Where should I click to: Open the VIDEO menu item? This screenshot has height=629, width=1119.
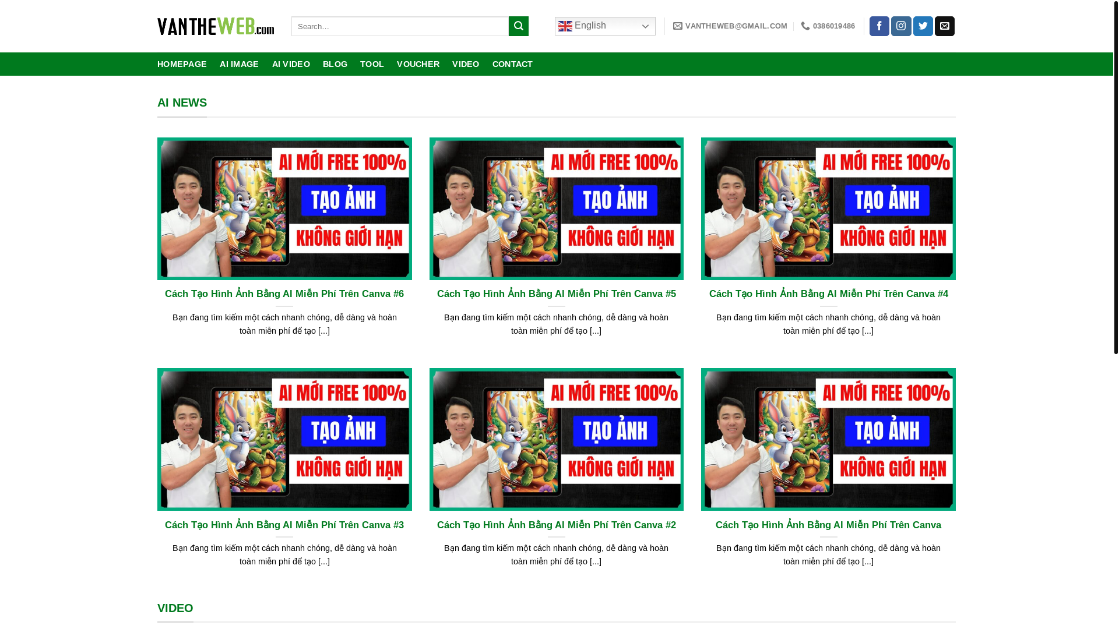point(466,64)
